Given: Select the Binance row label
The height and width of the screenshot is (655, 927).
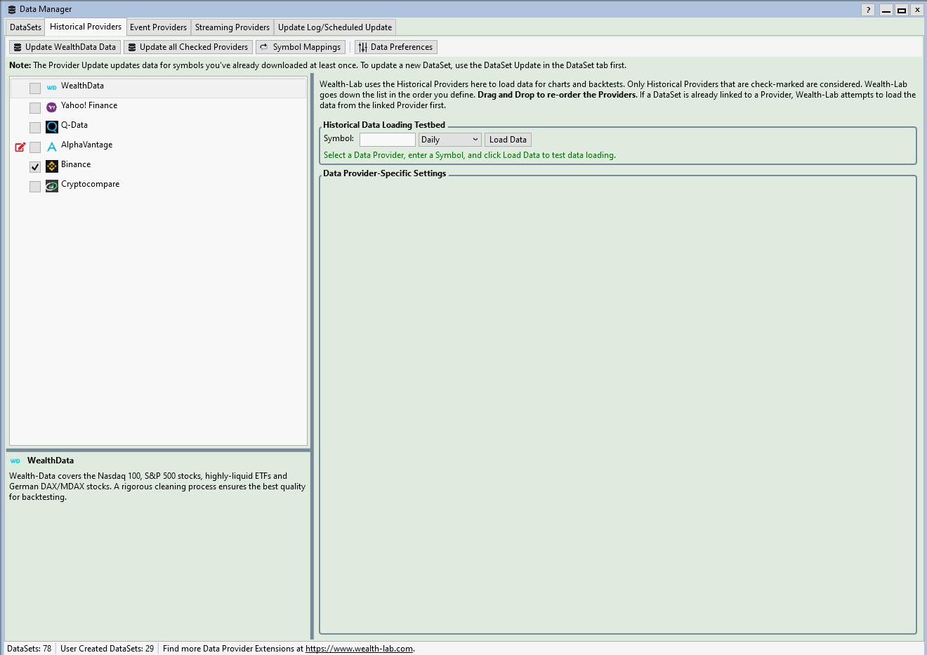Looking at the screenshot, I should pyautogui.click(x=76, y=164).
